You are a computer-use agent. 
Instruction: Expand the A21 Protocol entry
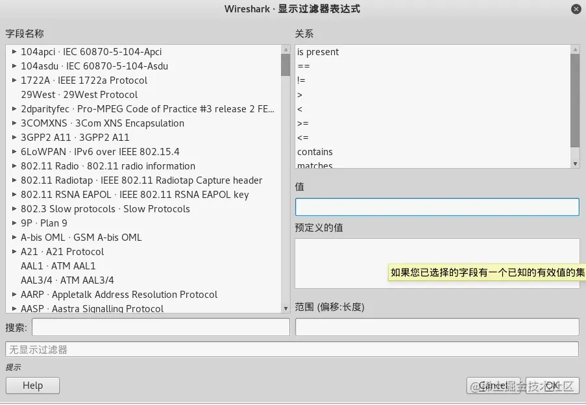[14, 251]
